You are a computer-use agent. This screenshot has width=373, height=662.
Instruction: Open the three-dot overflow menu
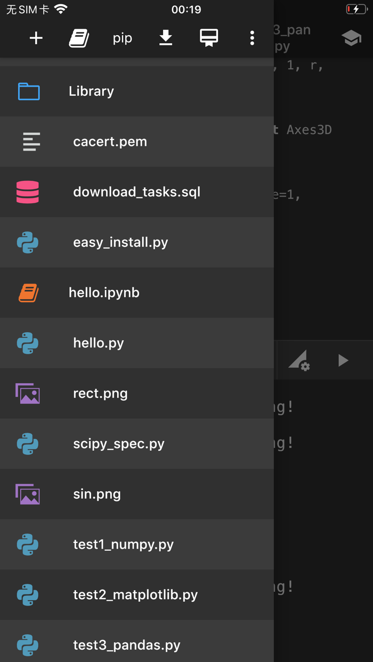click(252, 38)
